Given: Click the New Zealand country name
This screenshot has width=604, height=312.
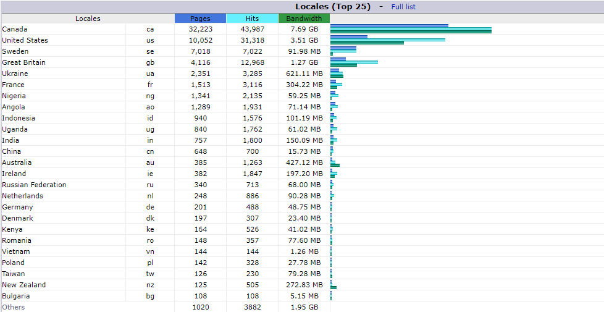Looking at the screenshot, I should click(x=23, y=285).
